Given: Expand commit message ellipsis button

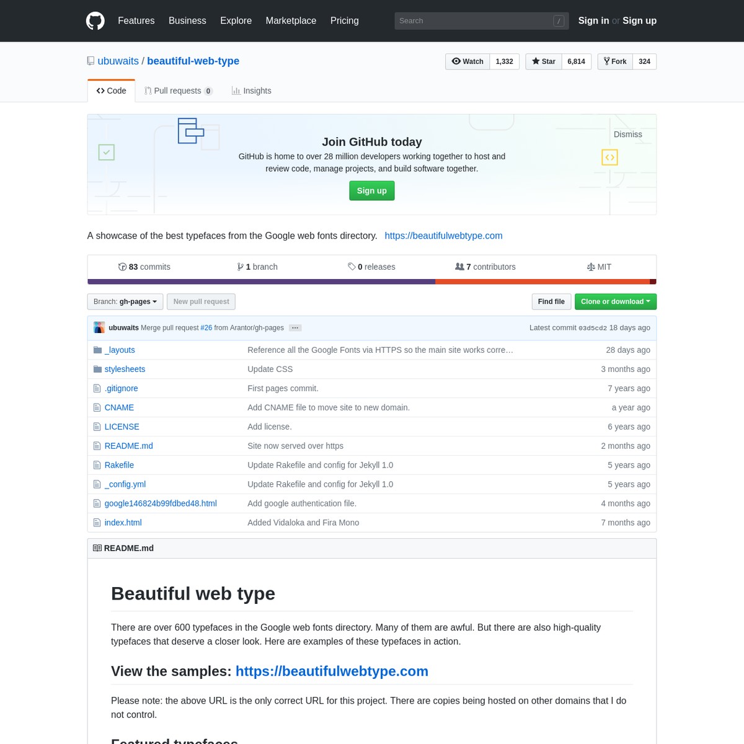Looking at the screenshot, I should coord(295,328).
